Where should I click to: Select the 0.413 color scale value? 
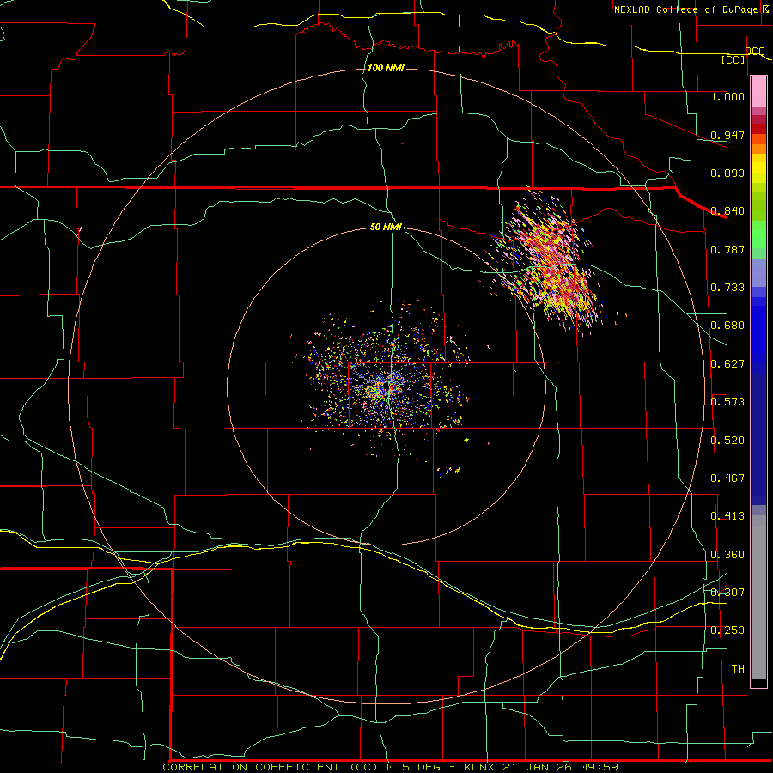point(727,515)
